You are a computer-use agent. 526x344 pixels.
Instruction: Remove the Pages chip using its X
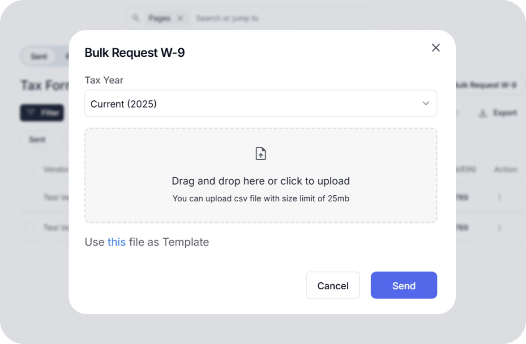(180, 18)
